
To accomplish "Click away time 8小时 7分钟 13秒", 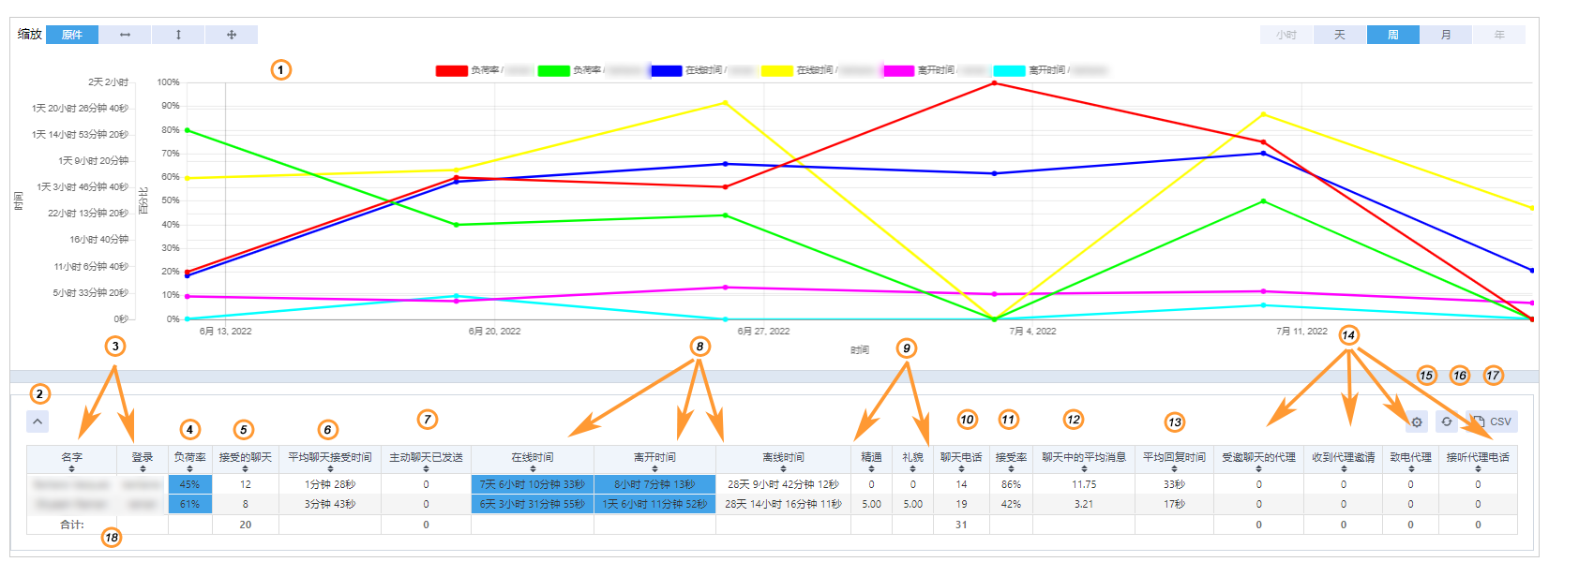I will point(654,484).
